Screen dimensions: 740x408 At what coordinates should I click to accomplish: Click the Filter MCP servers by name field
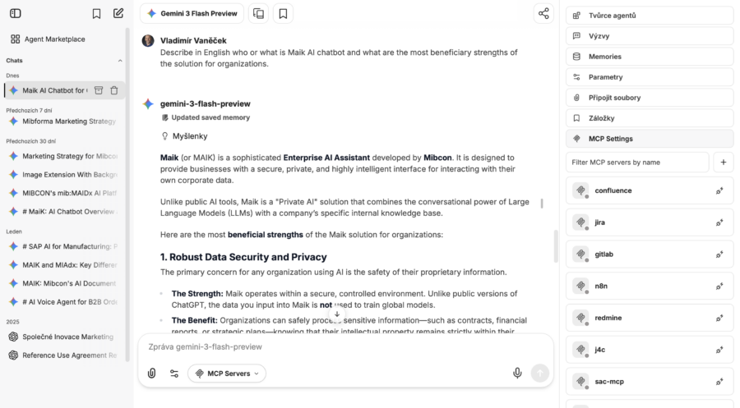pos(637,163)
